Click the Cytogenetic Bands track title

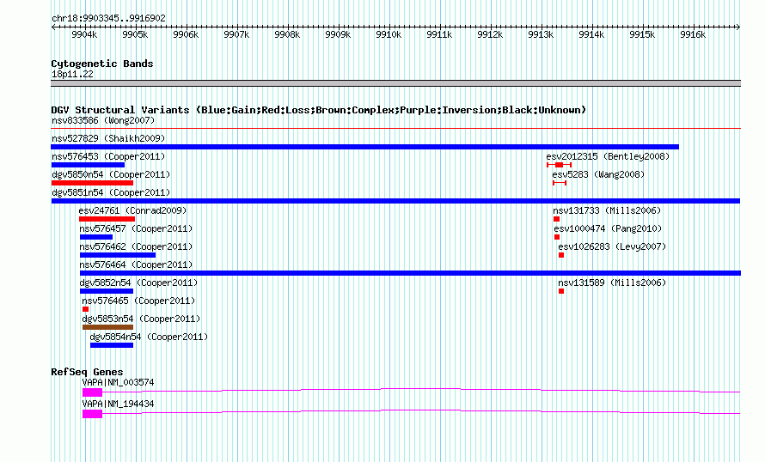pyautogui.click(x=102, y=64)
